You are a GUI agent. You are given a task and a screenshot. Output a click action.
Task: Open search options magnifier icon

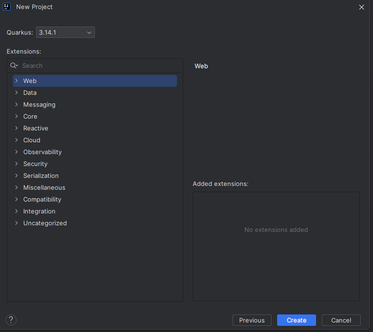point(14,65)
